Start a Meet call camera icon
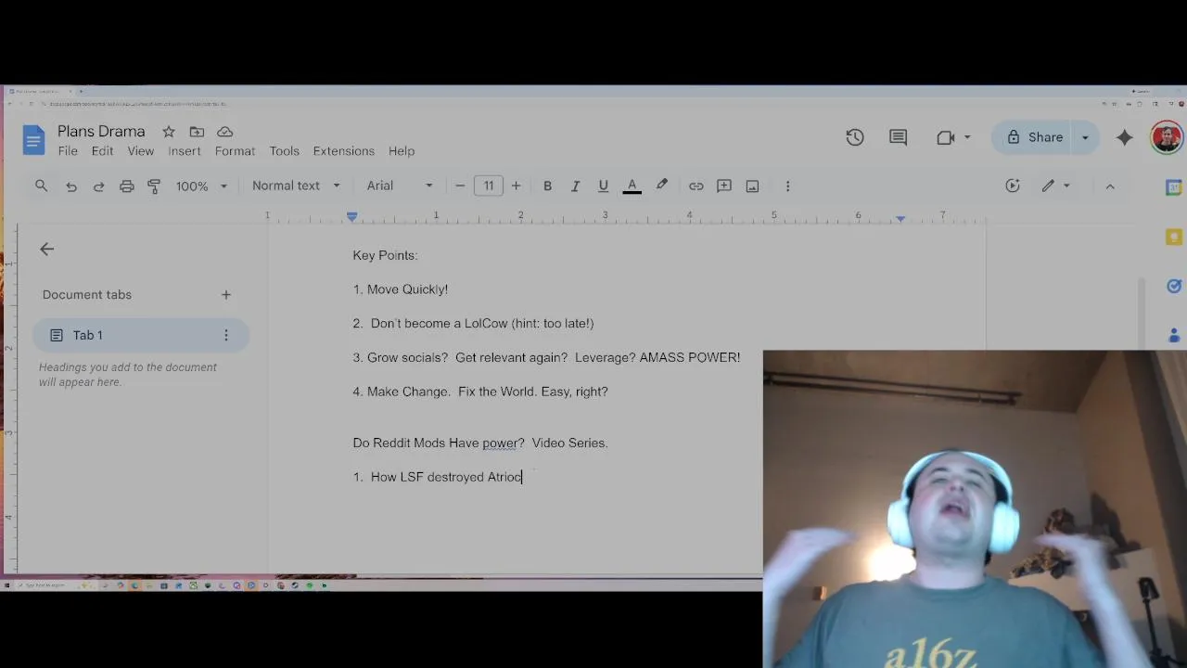The width and height of the screenshot is (1187, 668). tap(945, 137)
